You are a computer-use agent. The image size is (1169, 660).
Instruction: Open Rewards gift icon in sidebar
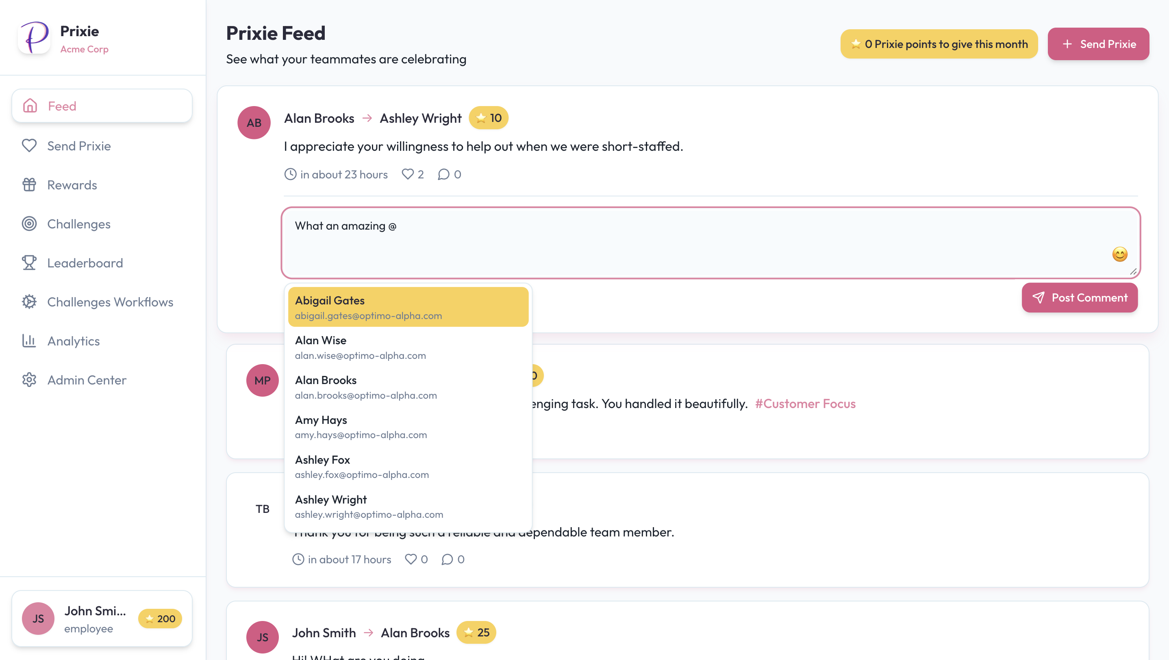click(x=30, y=185)
